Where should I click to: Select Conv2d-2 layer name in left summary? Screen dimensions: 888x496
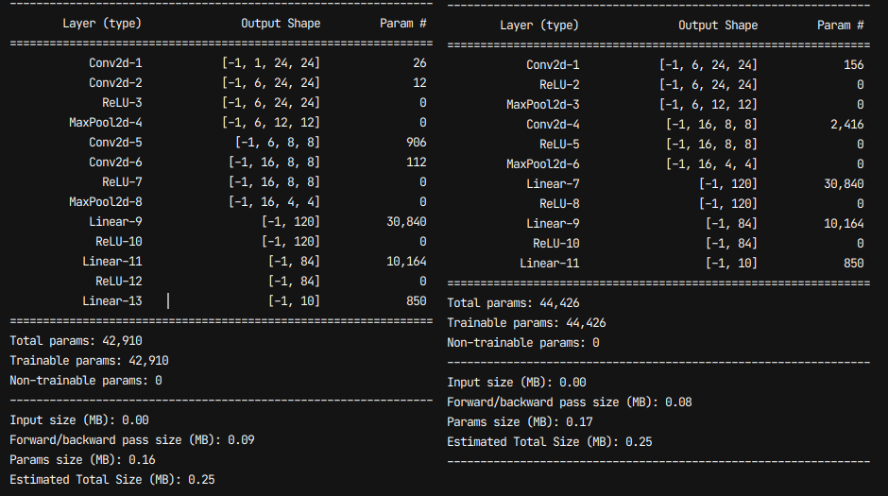tap(115, 83)
